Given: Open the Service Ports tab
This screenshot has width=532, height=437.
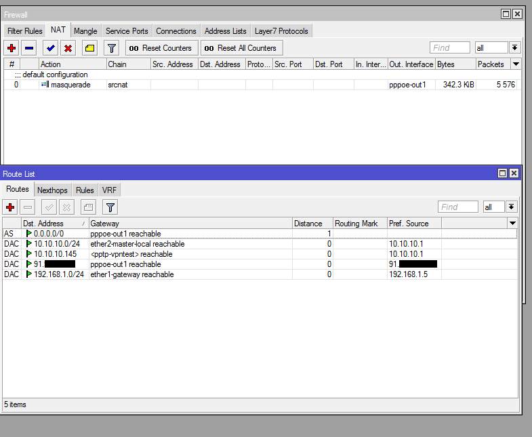Looking at the screenshot, I should point(127,31).
